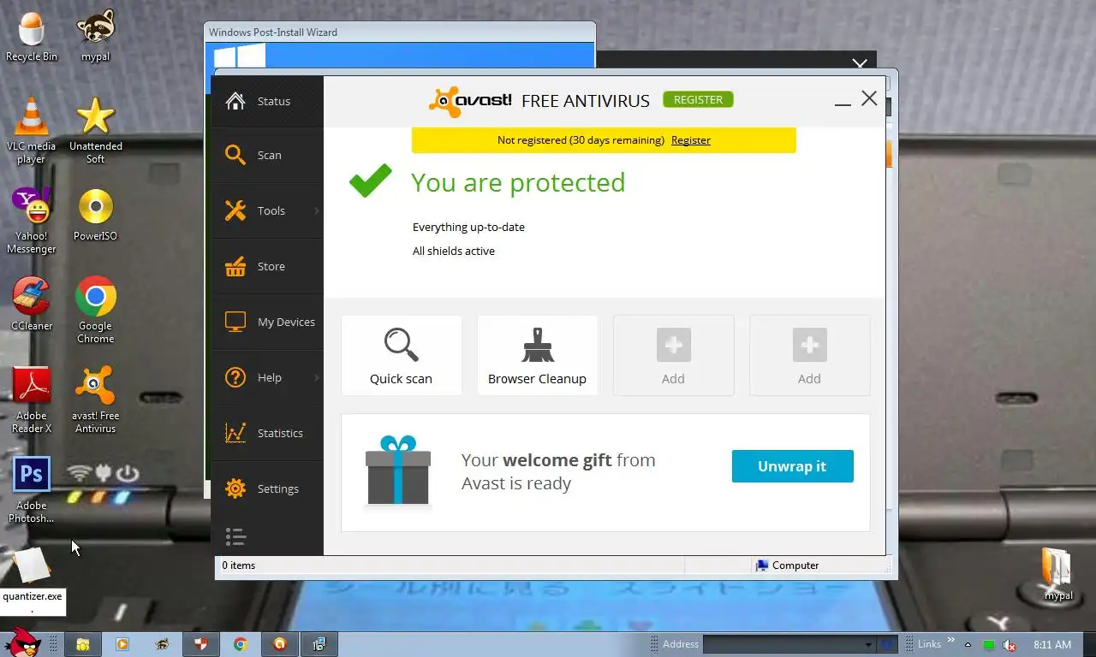Viewport: 1096px width, 657px height.
Task: Open the Status section in Avast sidebar
Action: (x=267, y=101)
